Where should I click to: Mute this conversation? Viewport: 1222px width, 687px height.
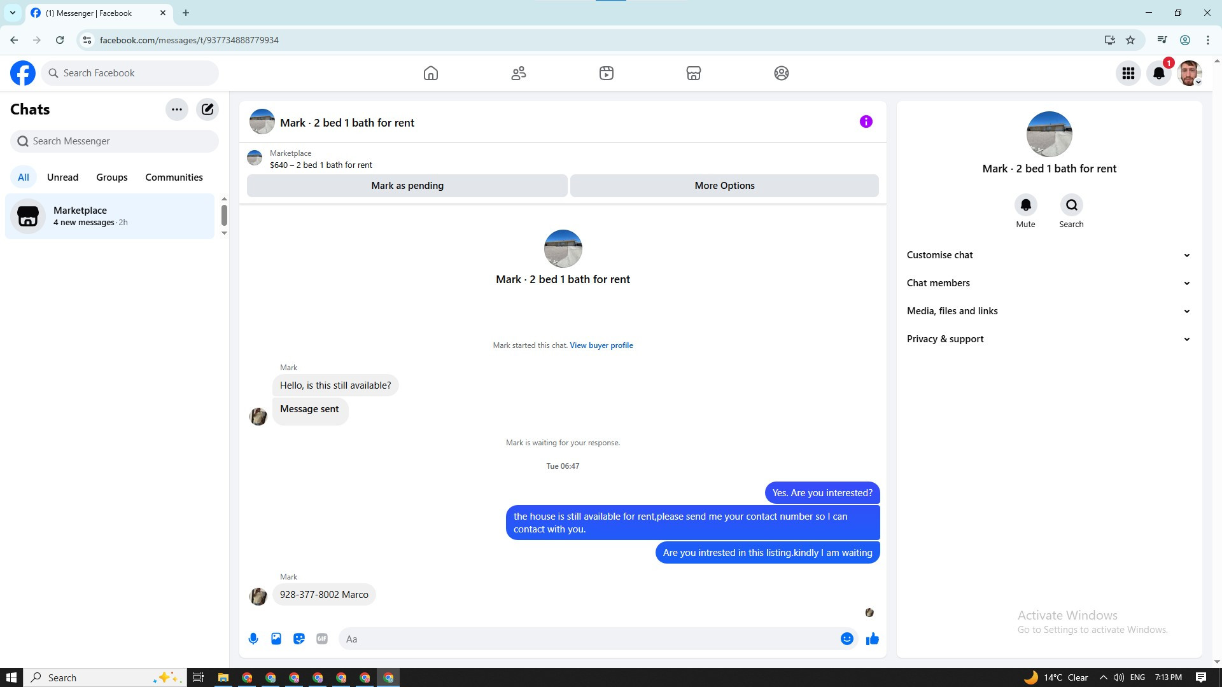click(1025, 205)
